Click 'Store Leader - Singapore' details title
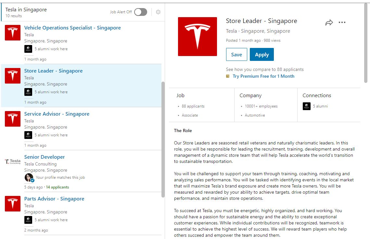This screenshot has height=239, width=370. coord(262,21)
